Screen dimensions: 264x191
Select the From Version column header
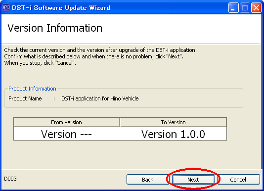(x=67, y=122)
